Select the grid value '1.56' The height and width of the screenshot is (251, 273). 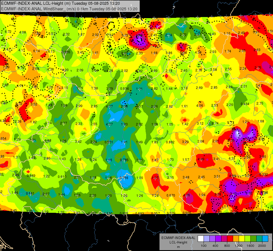point(77,195)
